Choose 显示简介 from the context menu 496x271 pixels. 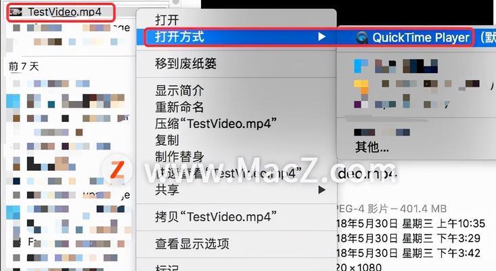[179, 91]
